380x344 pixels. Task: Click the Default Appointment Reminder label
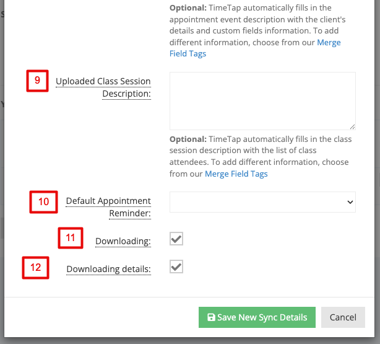[x=108, y=207]
